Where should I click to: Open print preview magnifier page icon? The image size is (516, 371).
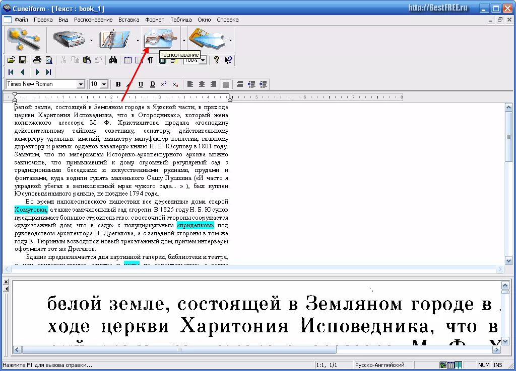pyautogui.click(x=49, y=60)
